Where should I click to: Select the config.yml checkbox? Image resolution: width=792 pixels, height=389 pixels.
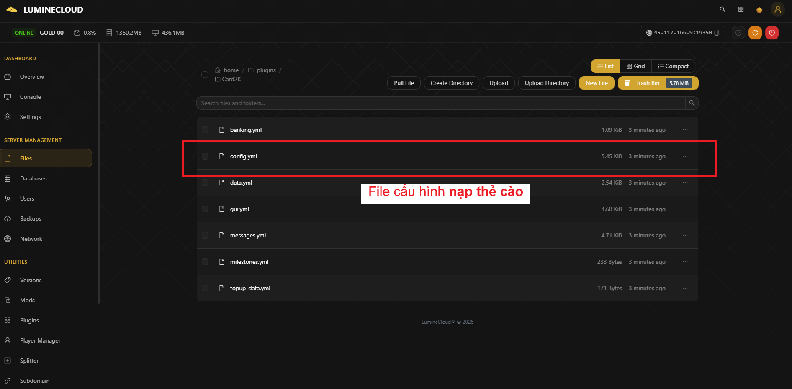point(205,156)
